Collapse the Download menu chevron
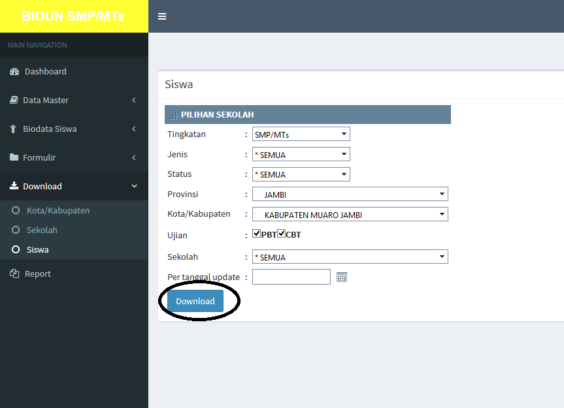Image resolution: width=564 pixels, height=408 pixels. [134, 186]
